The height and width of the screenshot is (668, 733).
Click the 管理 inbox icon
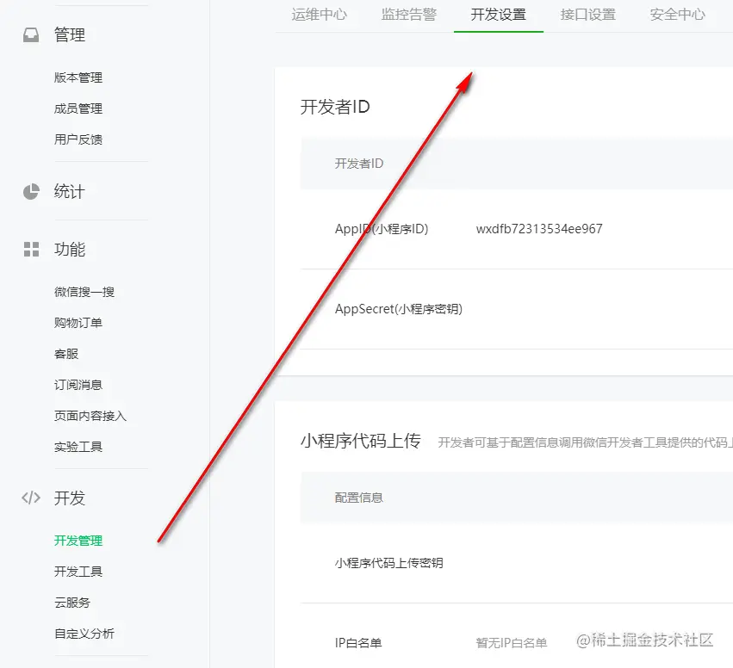(31, 35)
